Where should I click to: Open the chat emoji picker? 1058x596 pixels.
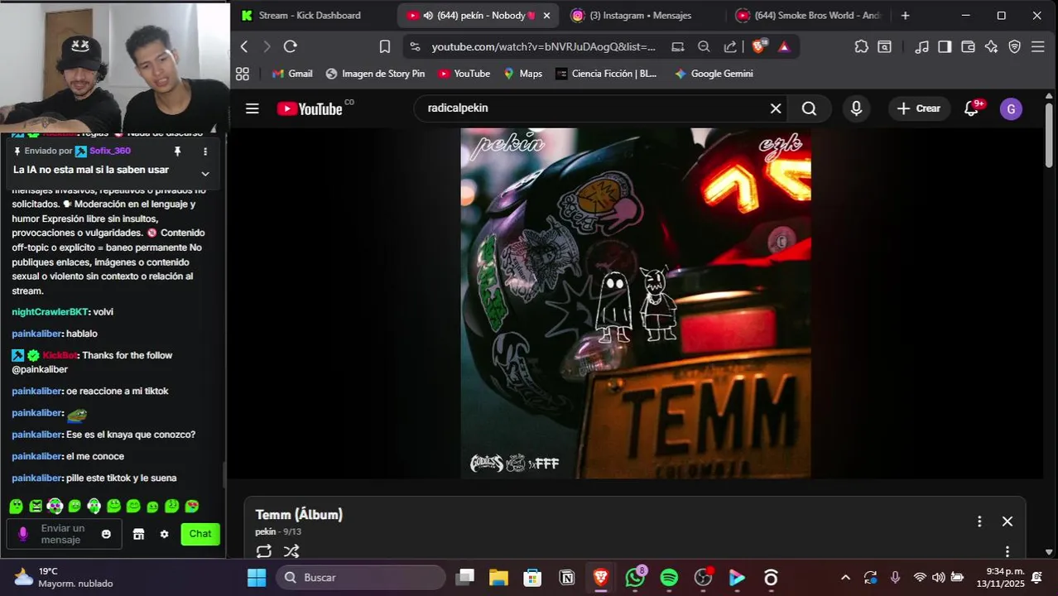[106, 534]
